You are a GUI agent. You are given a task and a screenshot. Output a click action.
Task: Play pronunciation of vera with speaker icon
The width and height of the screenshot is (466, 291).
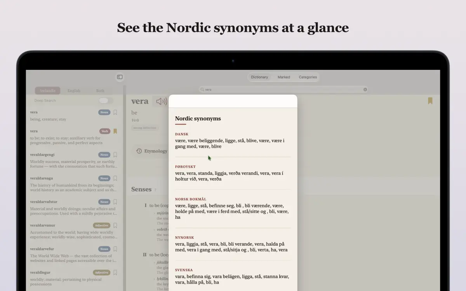(x=161, y=102)
